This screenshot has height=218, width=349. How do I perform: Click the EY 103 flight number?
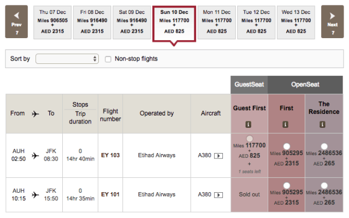click(111, 155)
